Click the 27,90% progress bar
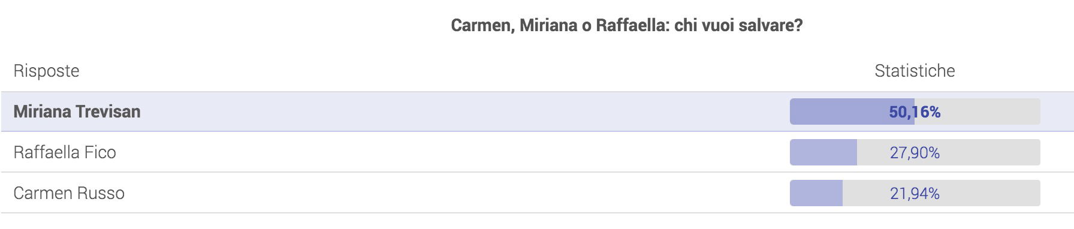 click(915, 153)
